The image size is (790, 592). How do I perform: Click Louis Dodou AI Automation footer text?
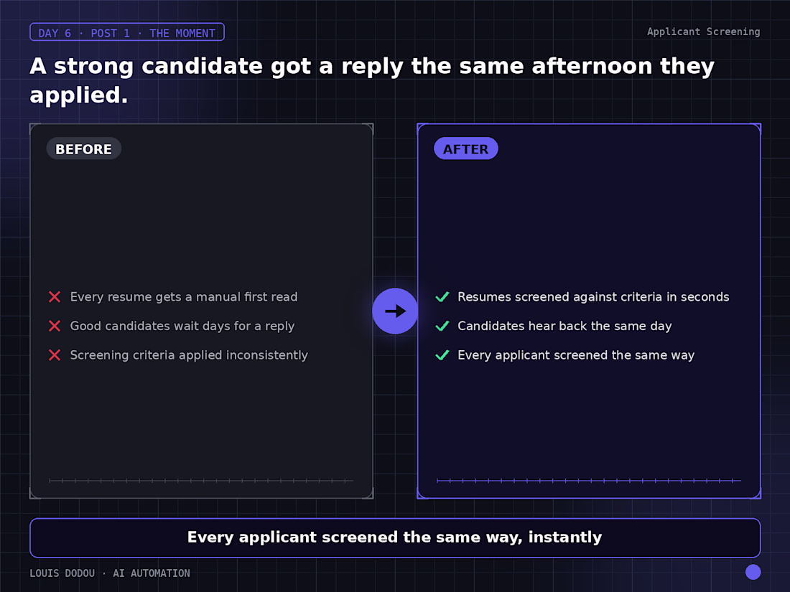pyautogui.click(x=110, y=573)
